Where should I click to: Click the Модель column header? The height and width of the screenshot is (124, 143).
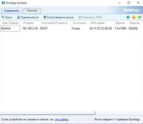pyautogui.click(x=135, y=23)
